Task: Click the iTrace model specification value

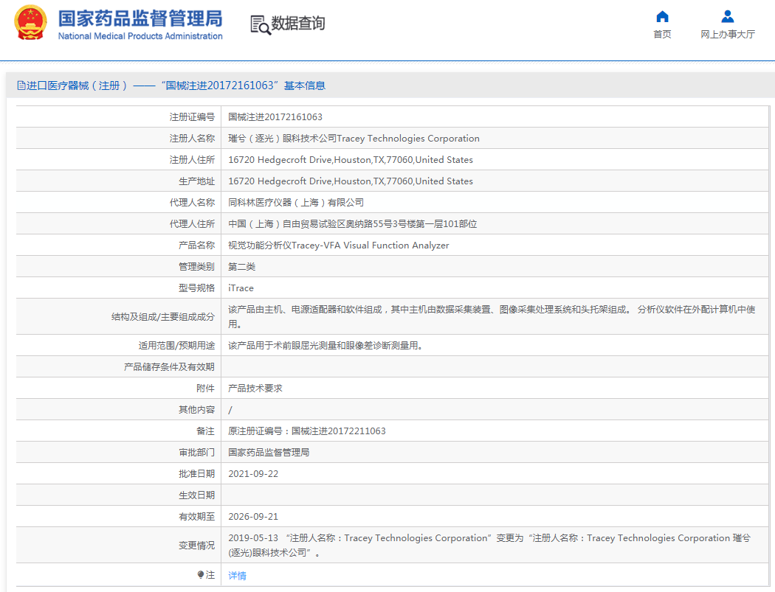Action: pos(241,288)
